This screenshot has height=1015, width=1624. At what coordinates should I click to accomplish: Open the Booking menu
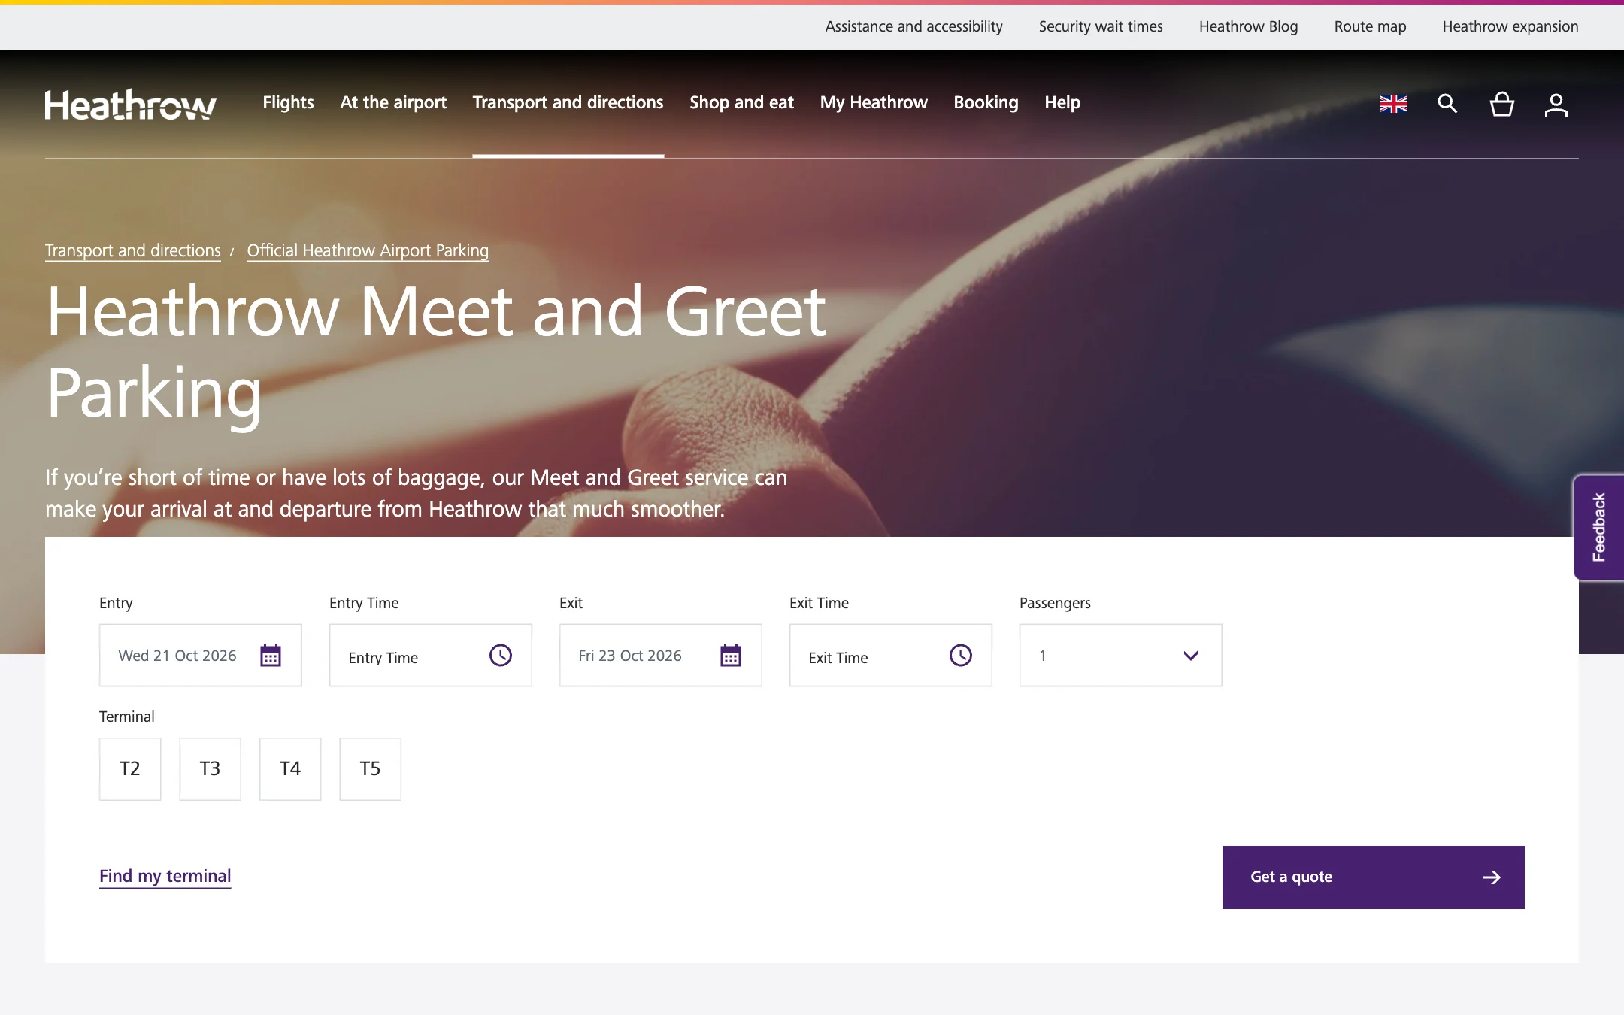click(986, 102)
